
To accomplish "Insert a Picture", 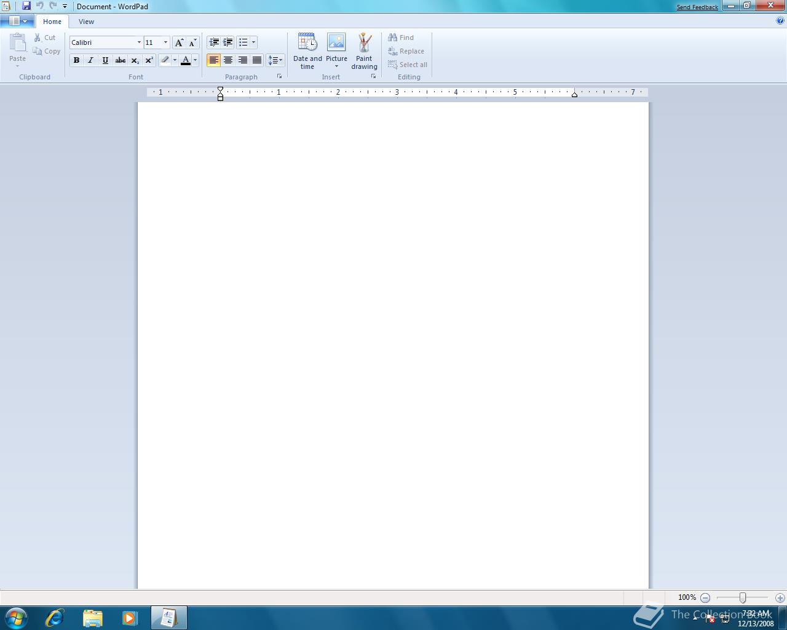I will 336,46.
